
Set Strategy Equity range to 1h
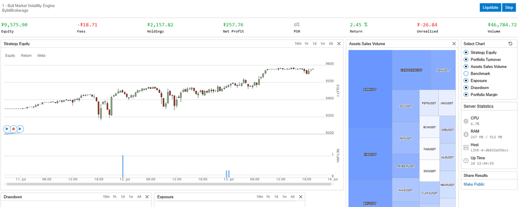click(x=306, y=44)
